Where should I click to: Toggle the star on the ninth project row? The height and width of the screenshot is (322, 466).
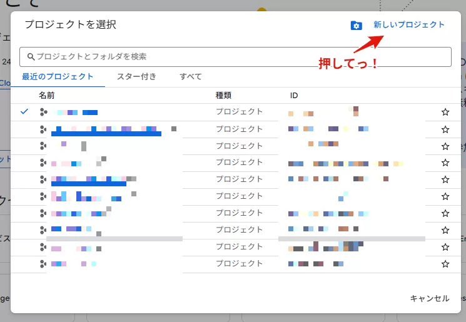(x=445, y=247)
